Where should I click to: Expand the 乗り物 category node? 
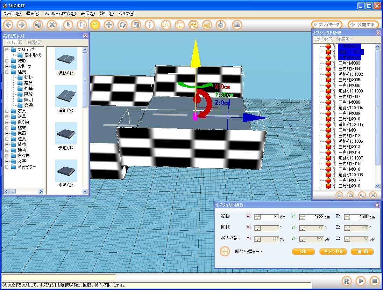[7, 122]
